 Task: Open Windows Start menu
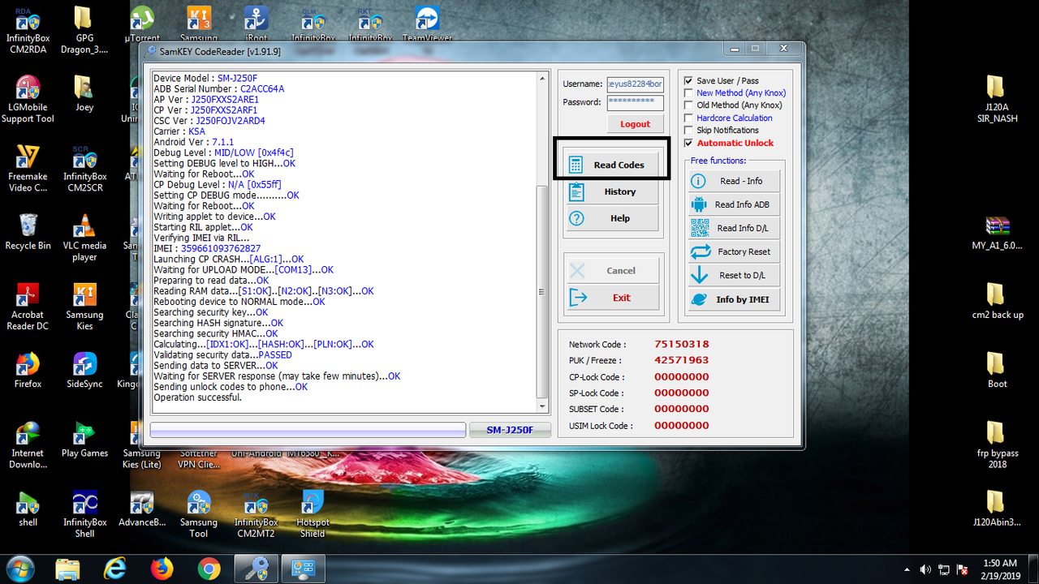(19, 569)
